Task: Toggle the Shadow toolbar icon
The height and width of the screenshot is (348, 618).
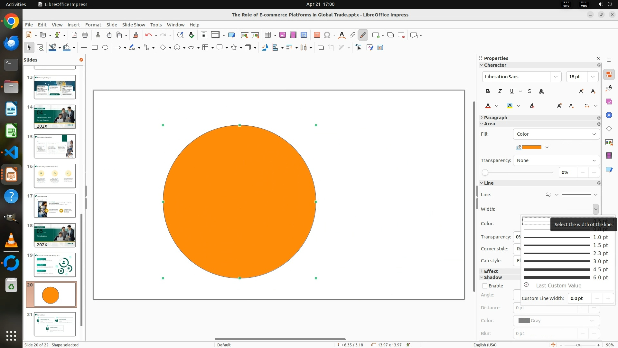Action: 321,48
